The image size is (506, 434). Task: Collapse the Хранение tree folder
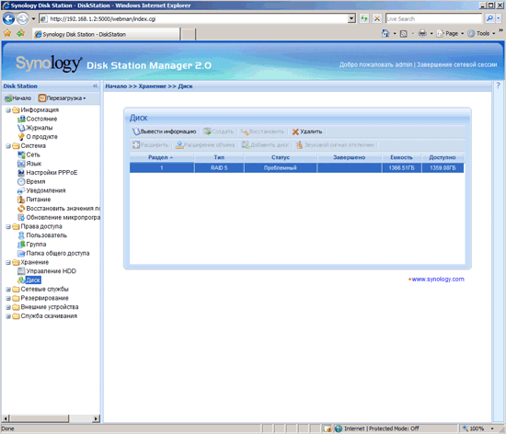tap(8, 262)
